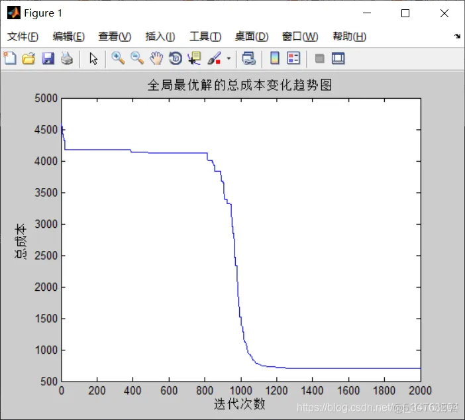Viewport: 465px width, 420px height.
Task: Open the 查看(V) menu
Action: click(x=115, y=36)
